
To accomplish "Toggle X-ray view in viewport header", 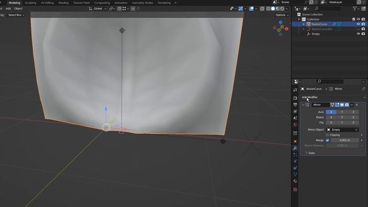I will pos(262,9).
